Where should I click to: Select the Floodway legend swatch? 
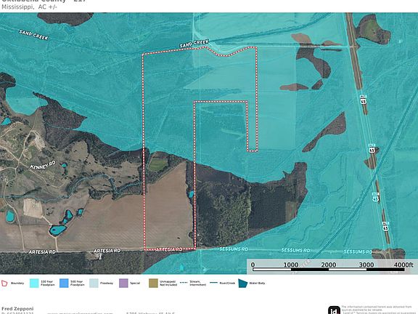click(94, 283)
